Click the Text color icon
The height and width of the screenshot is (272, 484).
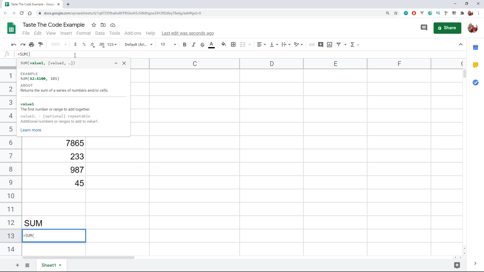click(211, 45)
